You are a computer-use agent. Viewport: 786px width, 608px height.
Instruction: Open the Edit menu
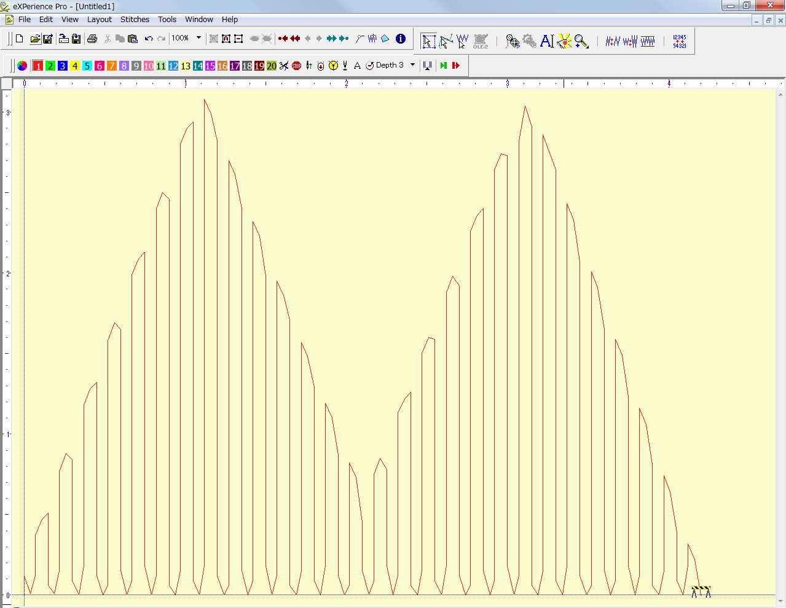click(x=46, y=20)
